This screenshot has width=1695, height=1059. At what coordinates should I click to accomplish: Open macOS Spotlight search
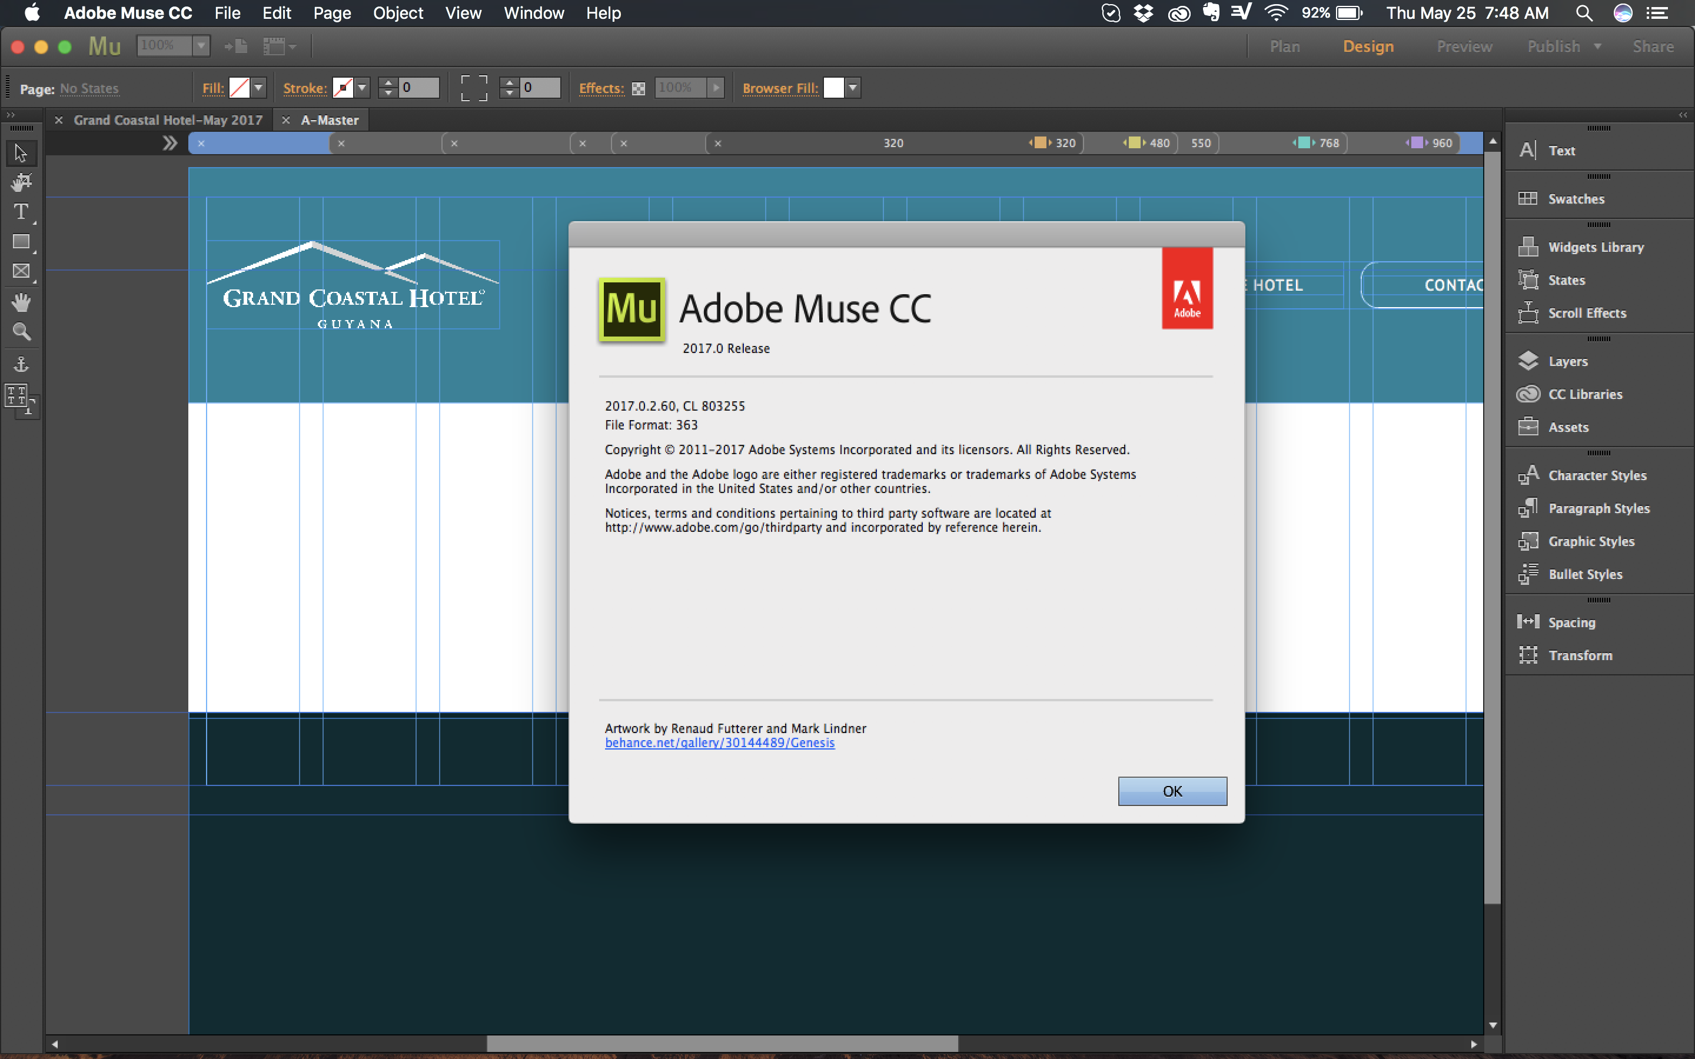click(x=1584, y=14)
